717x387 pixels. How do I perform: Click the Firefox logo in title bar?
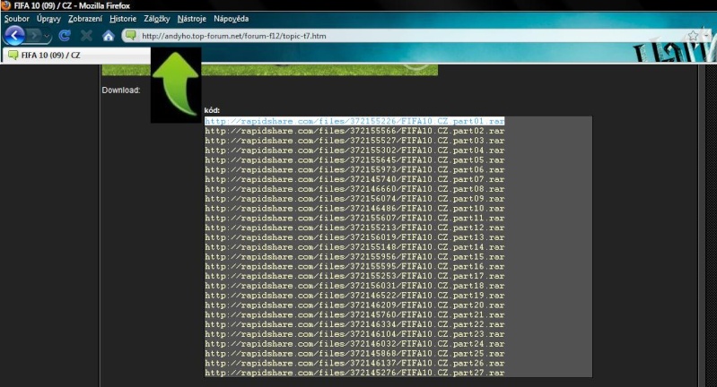(x=6, y=5)
